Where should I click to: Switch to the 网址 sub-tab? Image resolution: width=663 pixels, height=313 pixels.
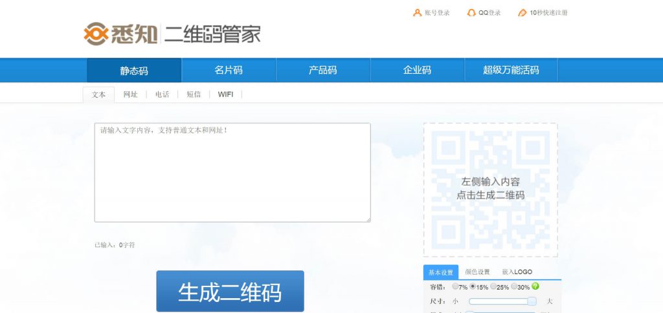tap(130, 94)
